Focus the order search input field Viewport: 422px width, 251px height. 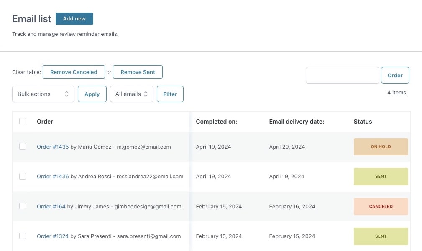click(342, 75)
